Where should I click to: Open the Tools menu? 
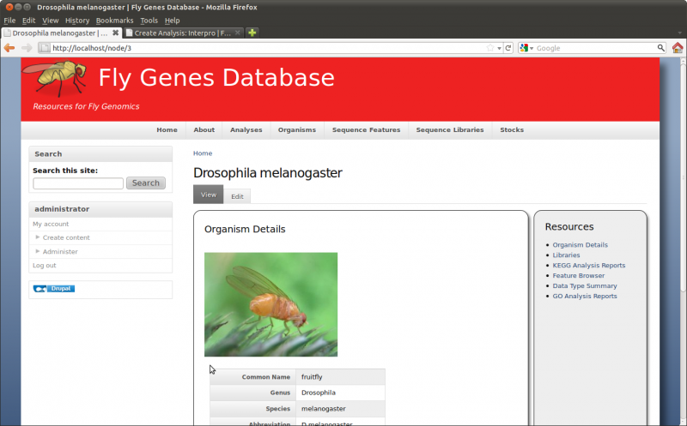click(149, 20)
